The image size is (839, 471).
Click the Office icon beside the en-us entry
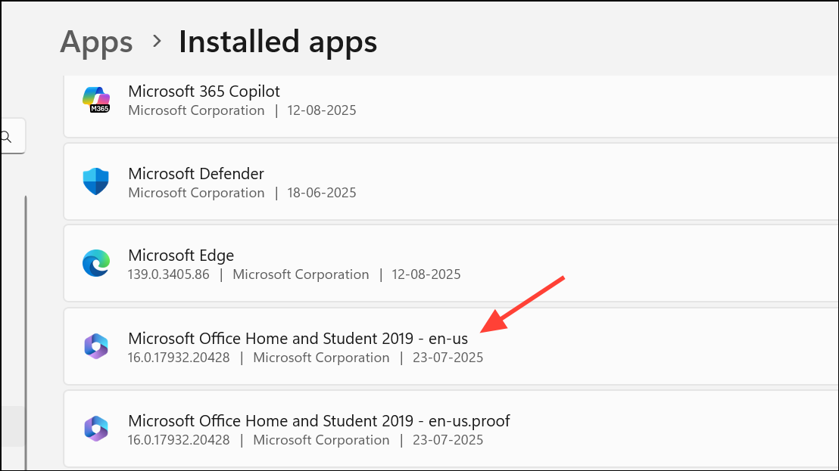click(x=96, y=346)
